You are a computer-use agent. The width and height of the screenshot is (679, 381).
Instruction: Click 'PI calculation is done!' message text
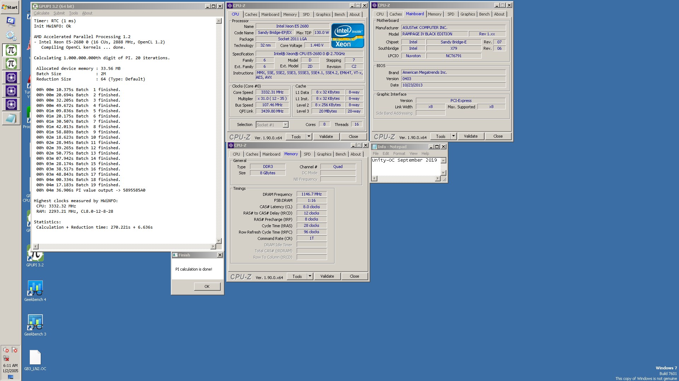[x=194, y=269]
